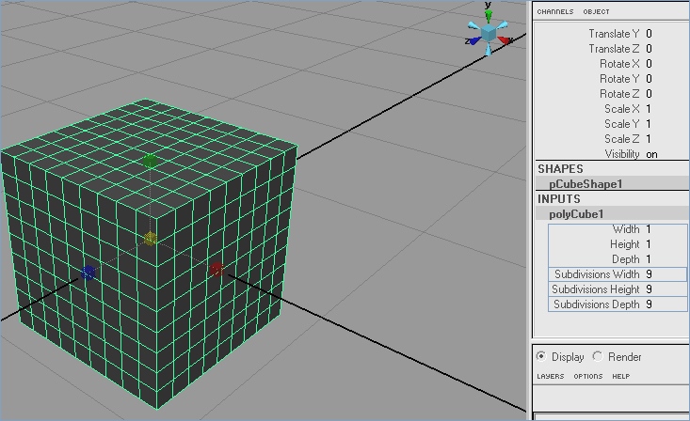This screenshot has height=421, width=690.
Task: Click the Visibility 'on' value
Action: 651,154
